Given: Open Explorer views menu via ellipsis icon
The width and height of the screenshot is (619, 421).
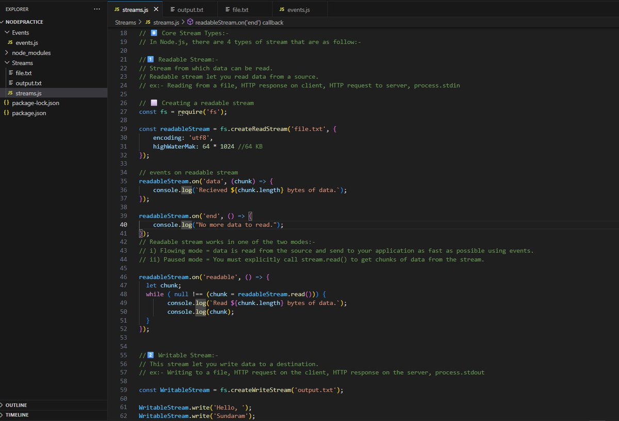Looking at the screenshot, I should tap(96, 9).
